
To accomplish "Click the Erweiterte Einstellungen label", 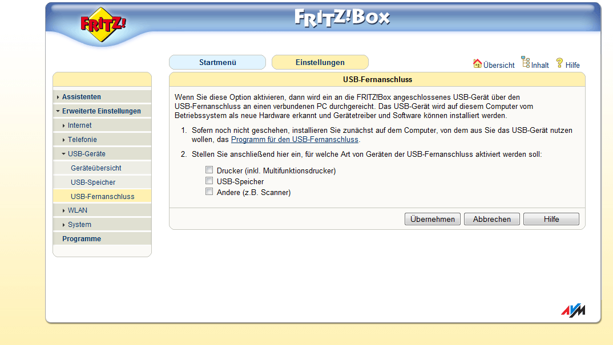I will pyautogui.click(x=101, y=111).
